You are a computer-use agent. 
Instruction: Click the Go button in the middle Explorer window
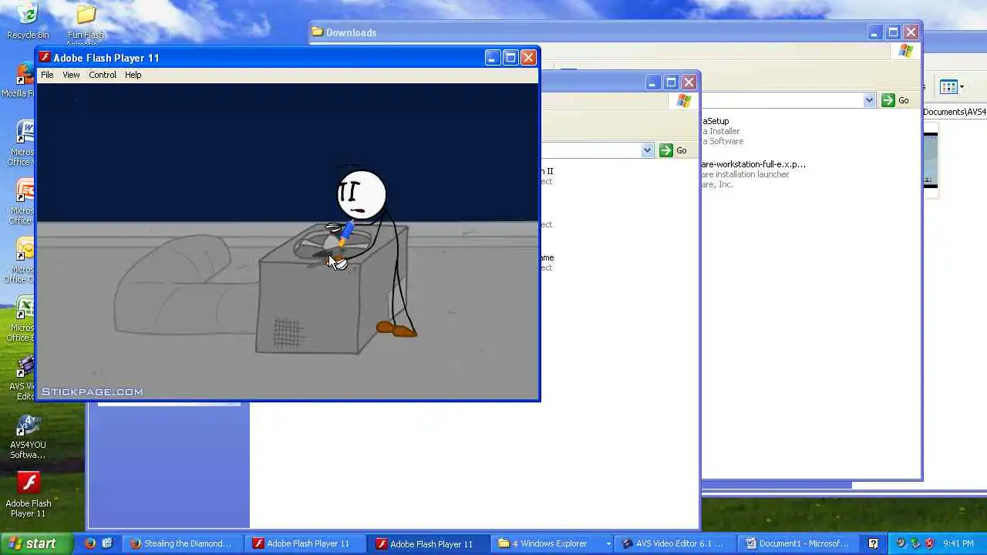click(x=673, y=150)
